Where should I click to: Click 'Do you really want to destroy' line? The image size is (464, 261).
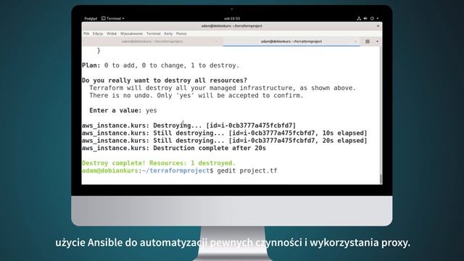pos(165,80)
